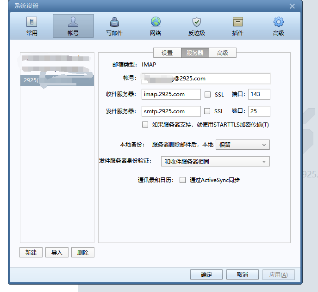Screen dimensions: 318x292
Task: Select the 2925 account in list
Action: [57, 80]
